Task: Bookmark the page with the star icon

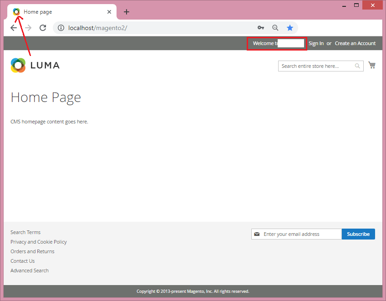Action: (290, 28)
